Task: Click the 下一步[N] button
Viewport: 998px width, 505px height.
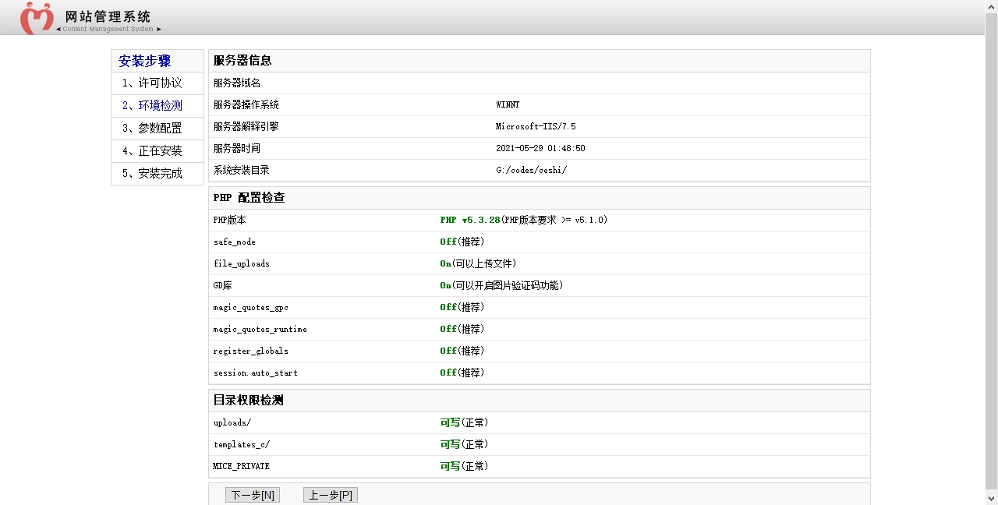Action: coord(253,495)
